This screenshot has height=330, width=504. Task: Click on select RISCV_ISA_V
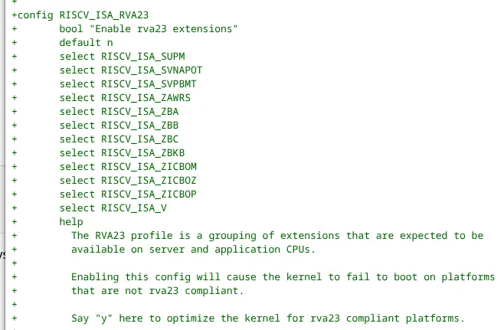[113, 207]
